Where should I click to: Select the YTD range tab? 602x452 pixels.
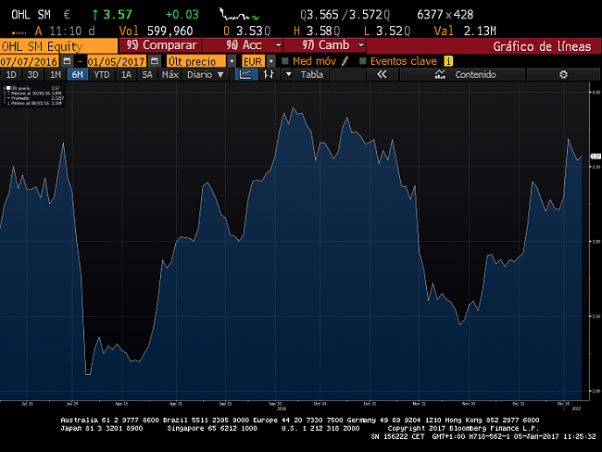102,74
